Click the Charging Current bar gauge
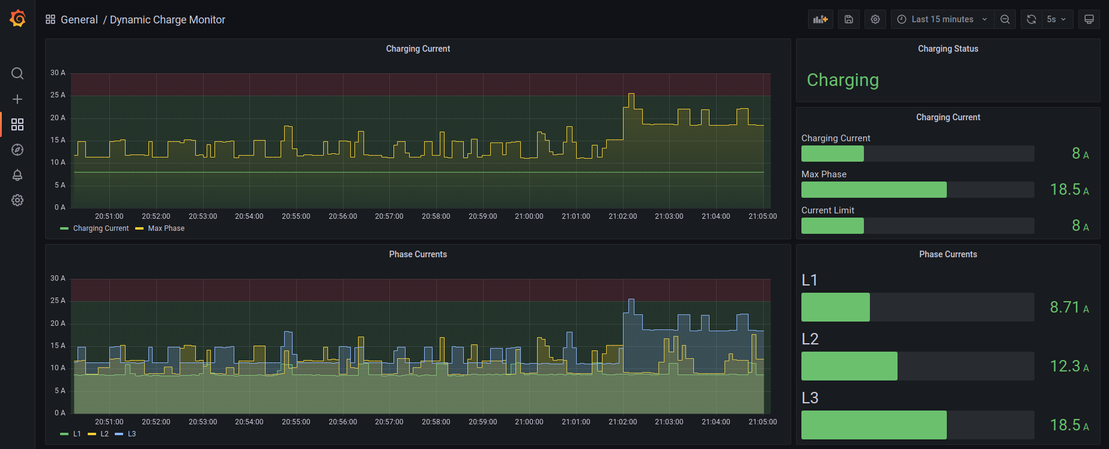 (918, 154)
